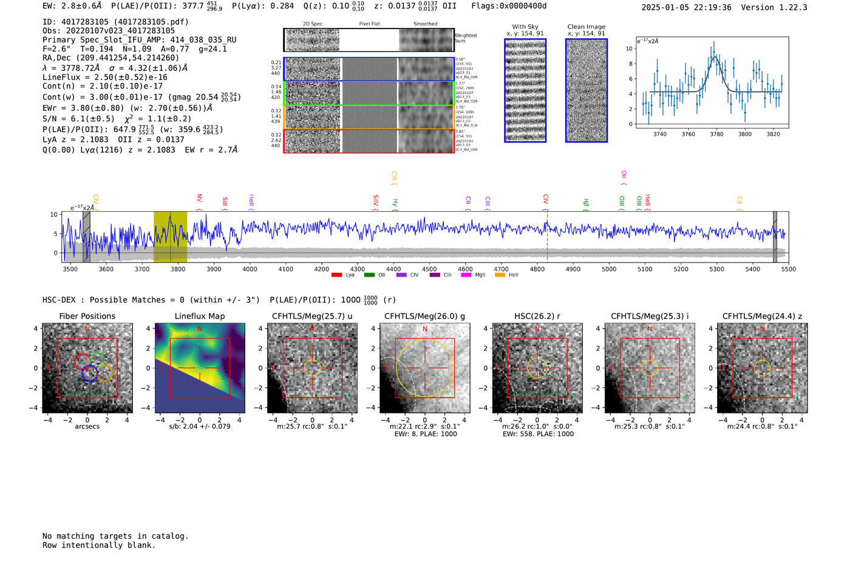This screenshot has height=578, width=850.
Task: Click the EWr: 8, PLAE: 1000 caption
Action: (425, 434)
